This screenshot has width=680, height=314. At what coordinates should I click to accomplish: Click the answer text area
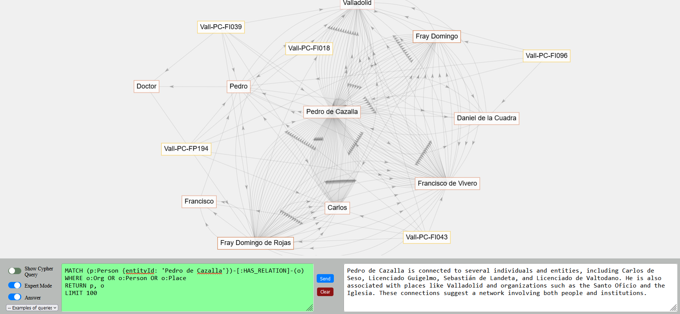(x=510, y=288)
